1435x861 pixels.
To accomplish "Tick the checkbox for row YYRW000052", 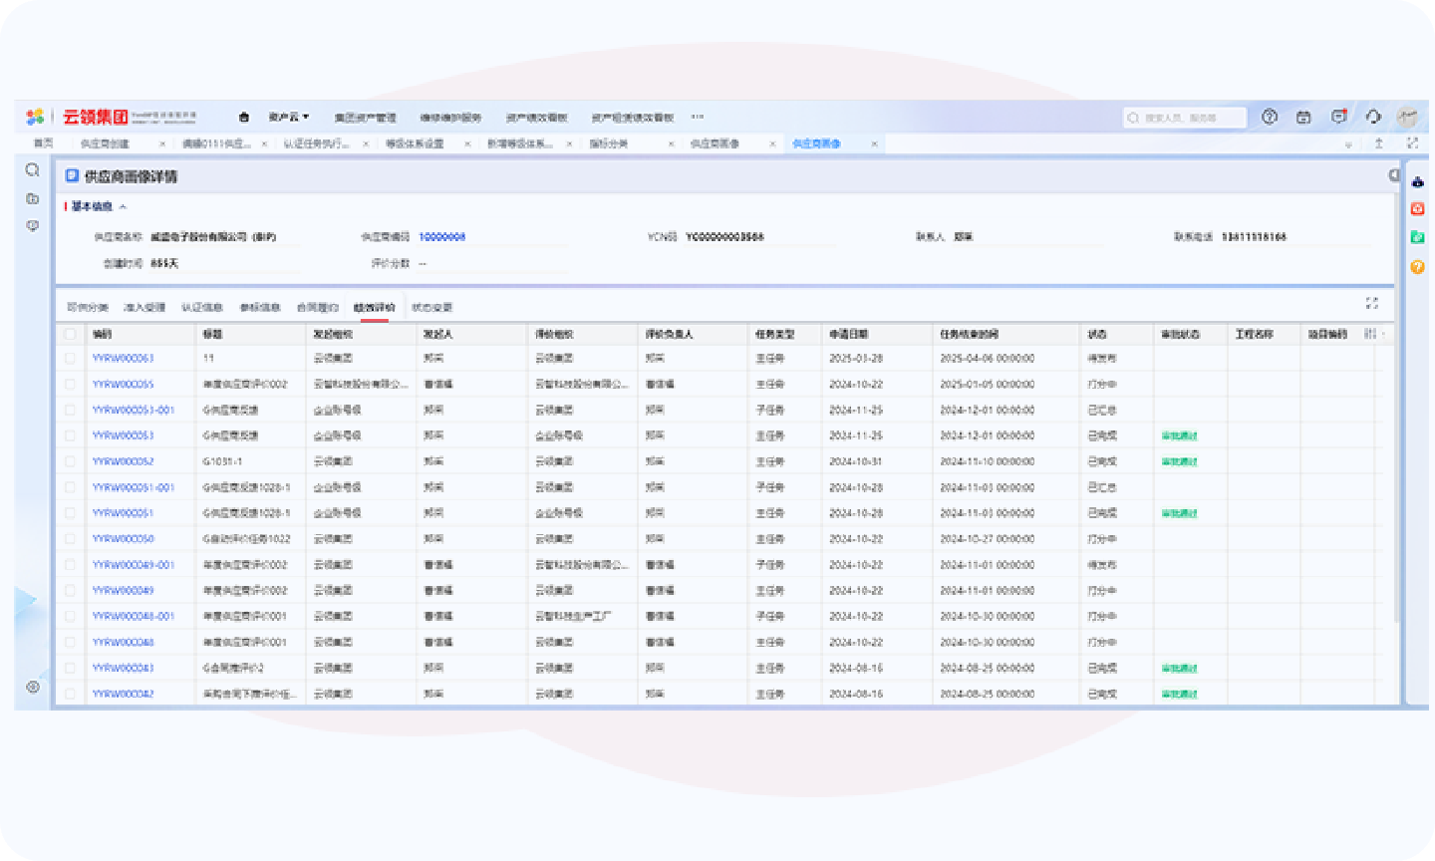I will 70,462.
